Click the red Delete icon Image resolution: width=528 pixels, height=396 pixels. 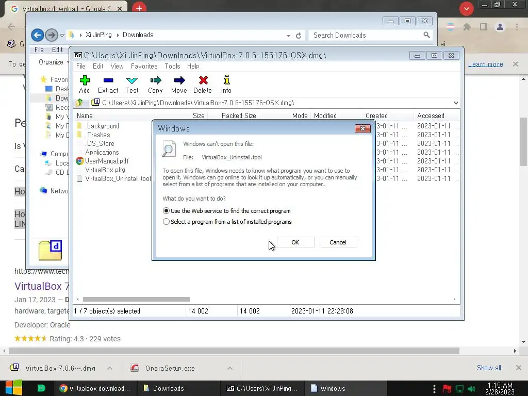[x=203, y=80]
